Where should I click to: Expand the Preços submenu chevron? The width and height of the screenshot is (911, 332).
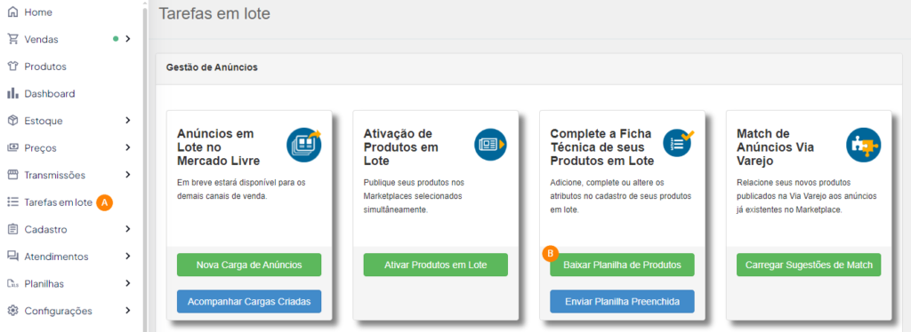click(128, 147)
